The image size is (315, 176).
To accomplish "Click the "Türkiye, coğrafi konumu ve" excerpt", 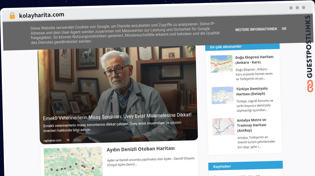I will click(255, 105).
